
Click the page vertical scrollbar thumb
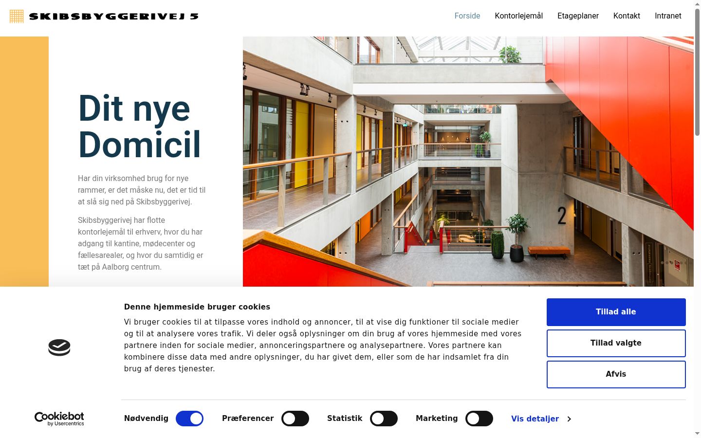point(697,72)
